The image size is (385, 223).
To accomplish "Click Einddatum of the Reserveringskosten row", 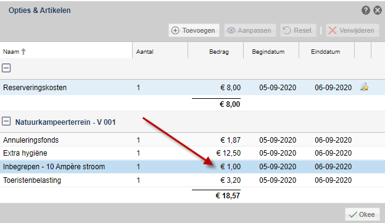I will click(x=333, y=88).
